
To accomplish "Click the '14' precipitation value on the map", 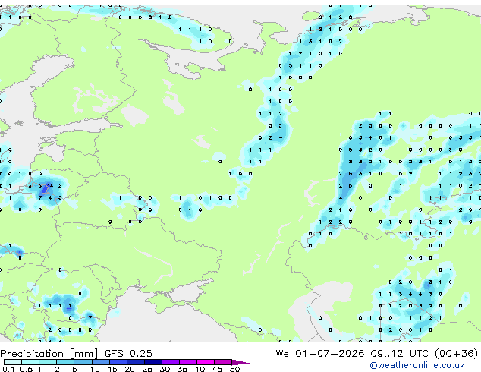I will point(50,186).
